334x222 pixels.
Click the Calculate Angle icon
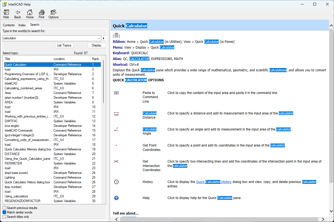pos(116,129)
